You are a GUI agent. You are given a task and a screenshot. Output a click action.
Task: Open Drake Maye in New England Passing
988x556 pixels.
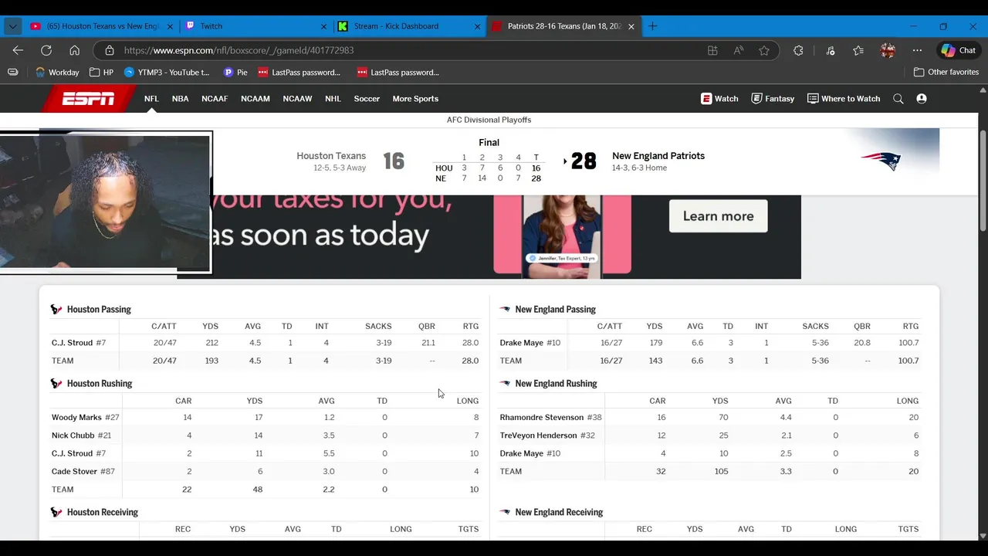(521, 343)
